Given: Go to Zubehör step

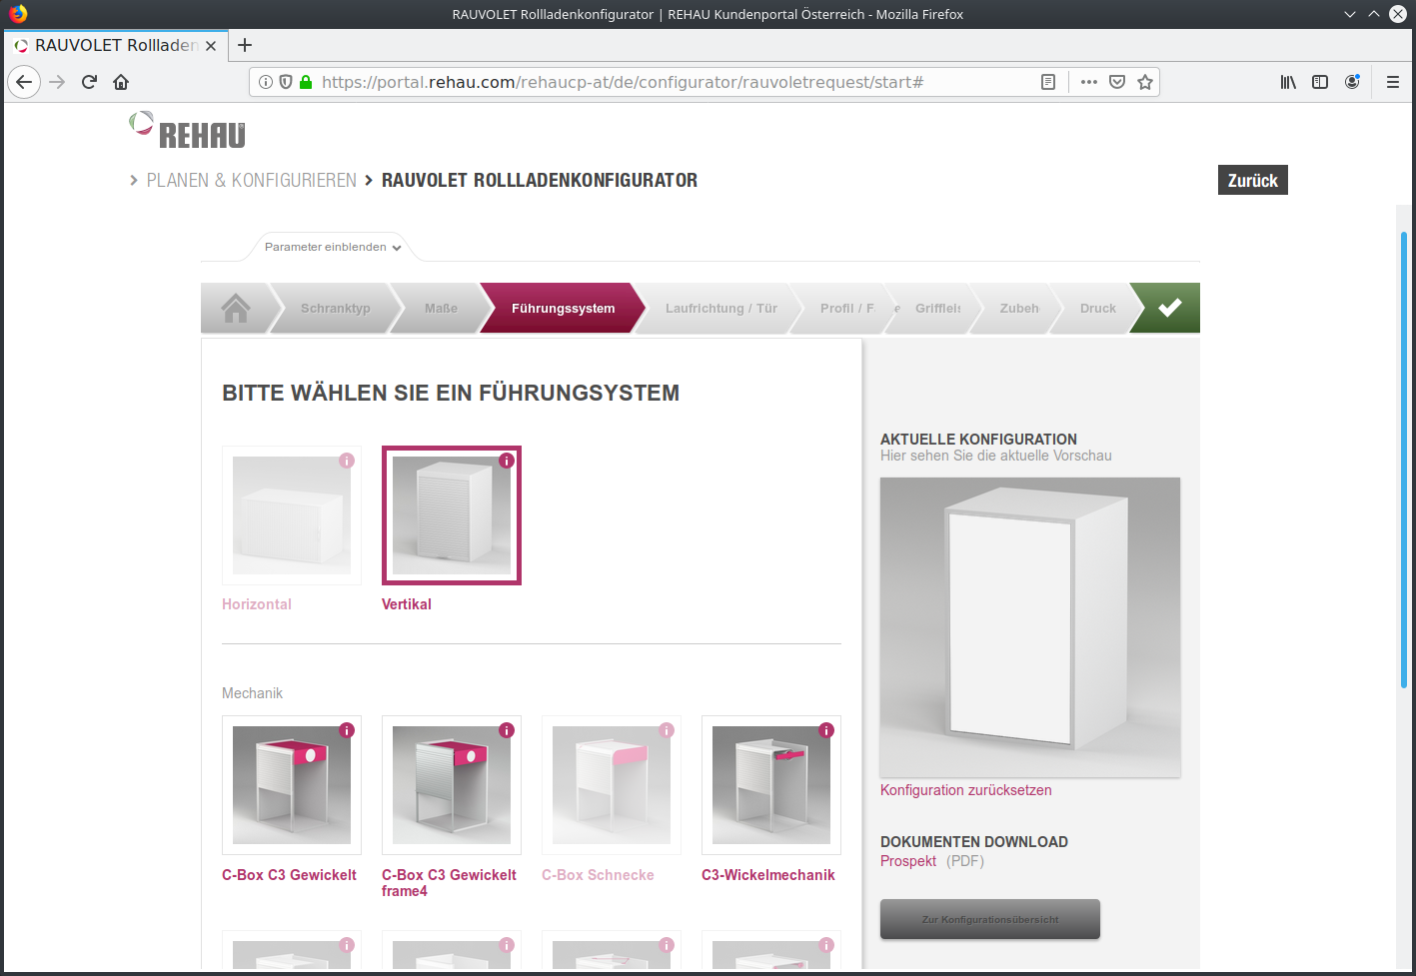Looking at the screenshot, I should tap(1019, 308).
